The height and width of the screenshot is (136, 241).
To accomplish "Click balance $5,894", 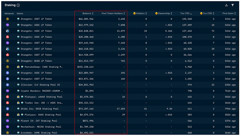I will (89, 91).
